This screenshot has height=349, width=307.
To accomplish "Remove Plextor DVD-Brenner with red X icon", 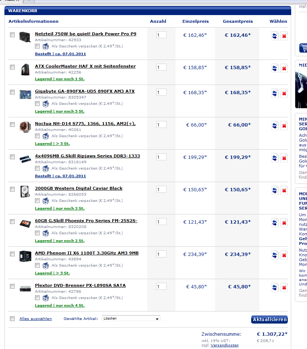I will click(x=284, y=287).
